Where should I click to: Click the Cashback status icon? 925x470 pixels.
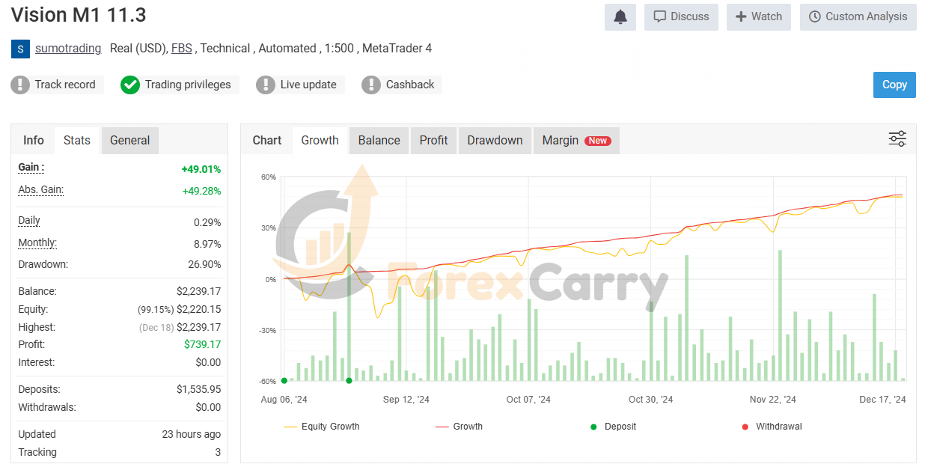click(371, 85)
